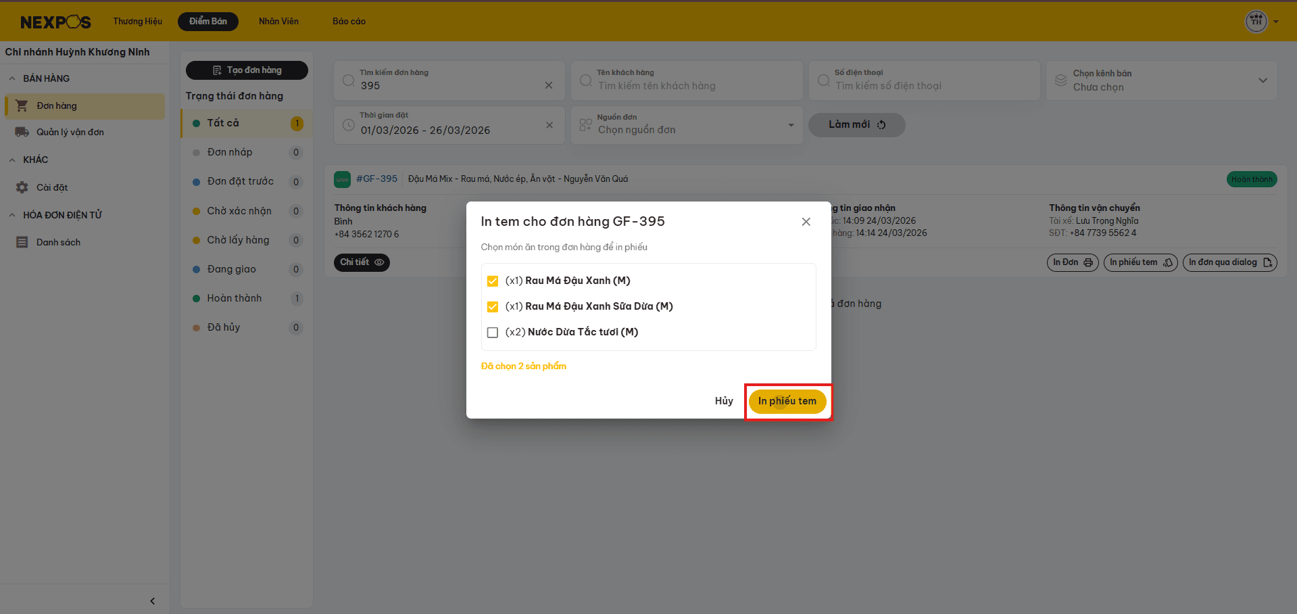This screenshot has height=614, width=1297.
Task: Click the clock icon in Thời gian đặt
Action: click(349, 125)
